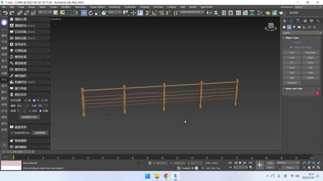This screenshot has height=181, width=323.
Task: Select the 前 alignment radio button
Action: [26, 100]
